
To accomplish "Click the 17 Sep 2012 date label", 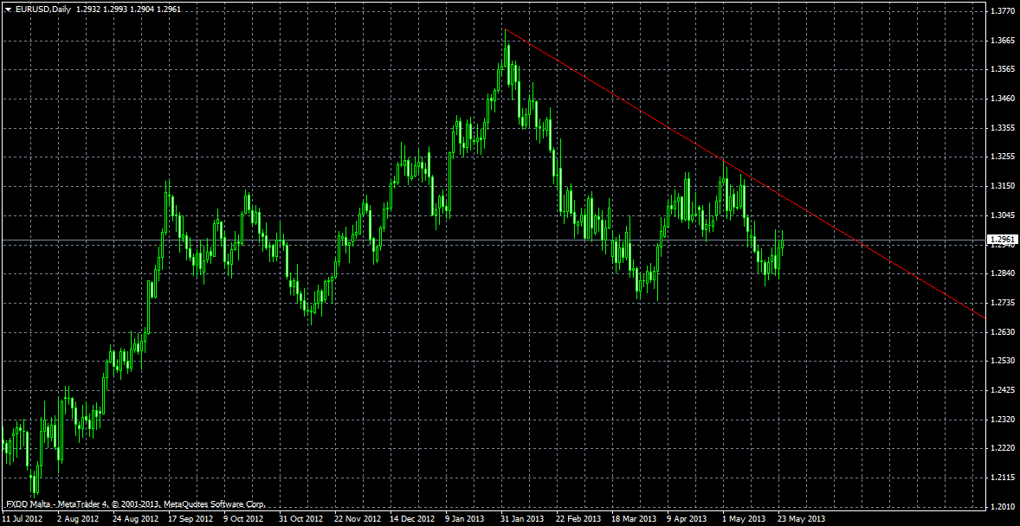I will (190, 519).
